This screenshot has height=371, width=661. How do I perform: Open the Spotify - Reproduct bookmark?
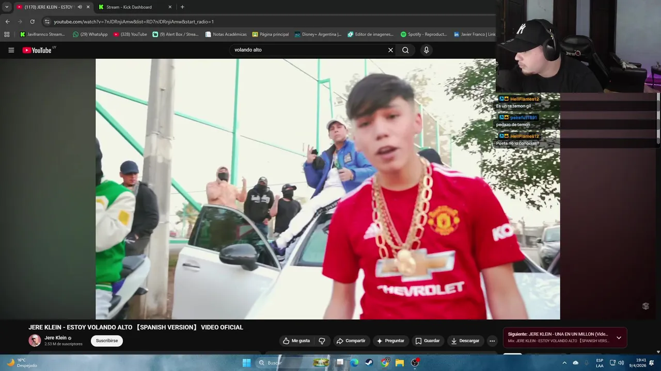point(424,35)
